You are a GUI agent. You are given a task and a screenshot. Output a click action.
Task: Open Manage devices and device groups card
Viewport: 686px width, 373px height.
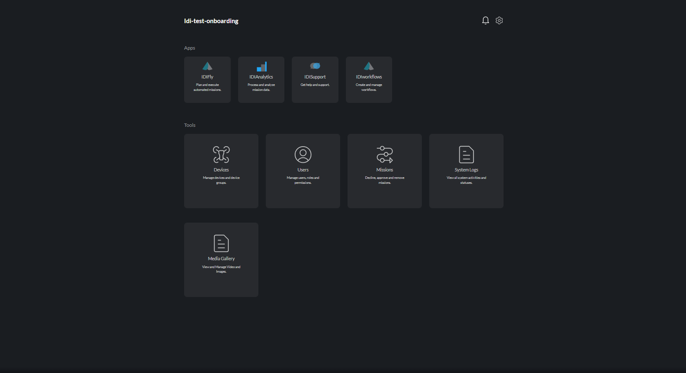[221, 171]
